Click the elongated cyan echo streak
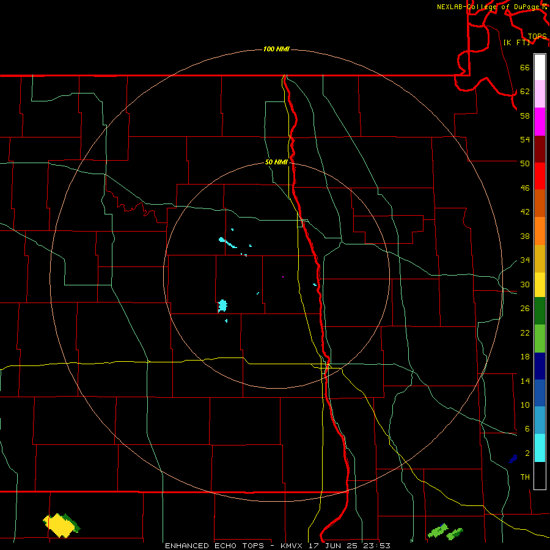550x550 pixels. pos(228,243)
